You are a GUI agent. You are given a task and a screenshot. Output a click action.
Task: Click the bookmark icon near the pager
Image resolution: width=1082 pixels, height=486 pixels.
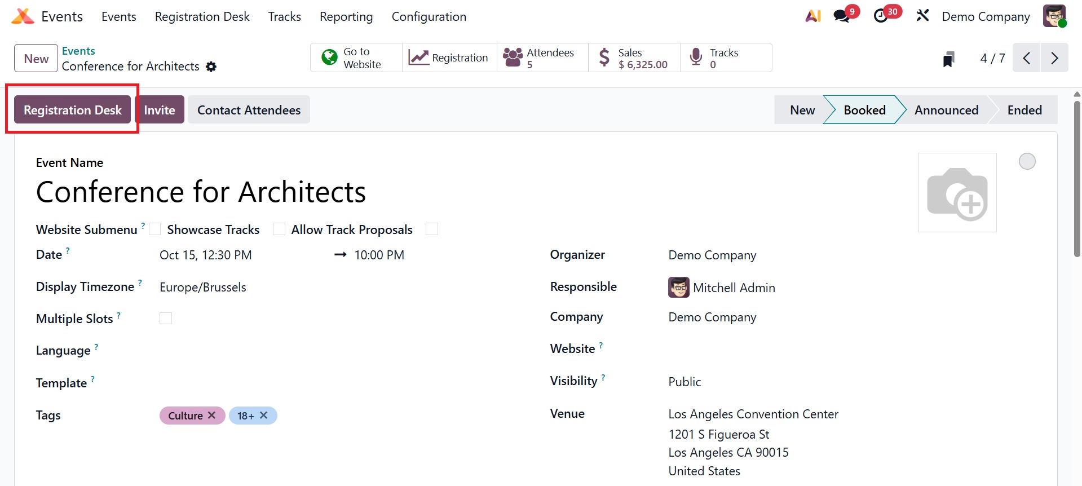[x=949, y=59]
